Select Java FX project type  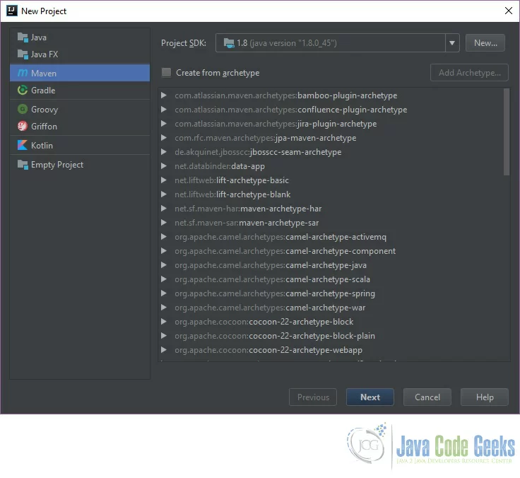pos(80,54)
